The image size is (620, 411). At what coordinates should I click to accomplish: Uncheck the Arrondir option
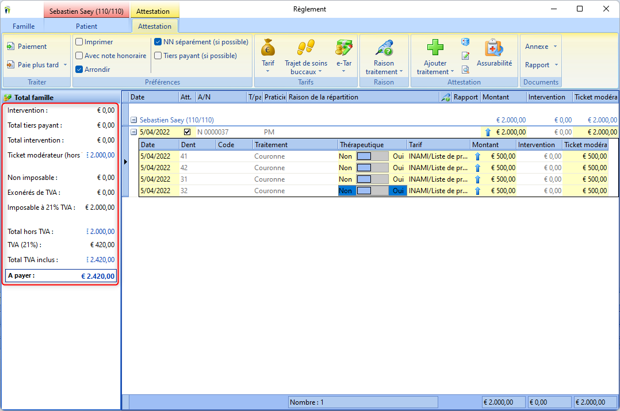79,70
